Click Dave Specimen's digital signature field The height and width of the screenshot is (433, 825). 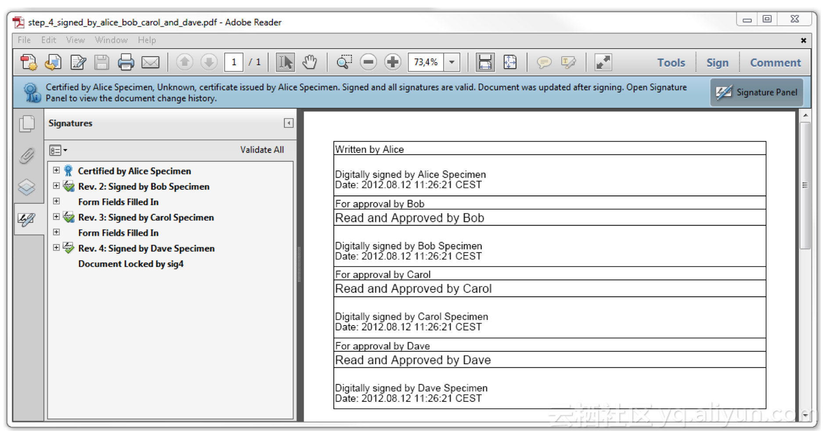(x=550, y=388)
